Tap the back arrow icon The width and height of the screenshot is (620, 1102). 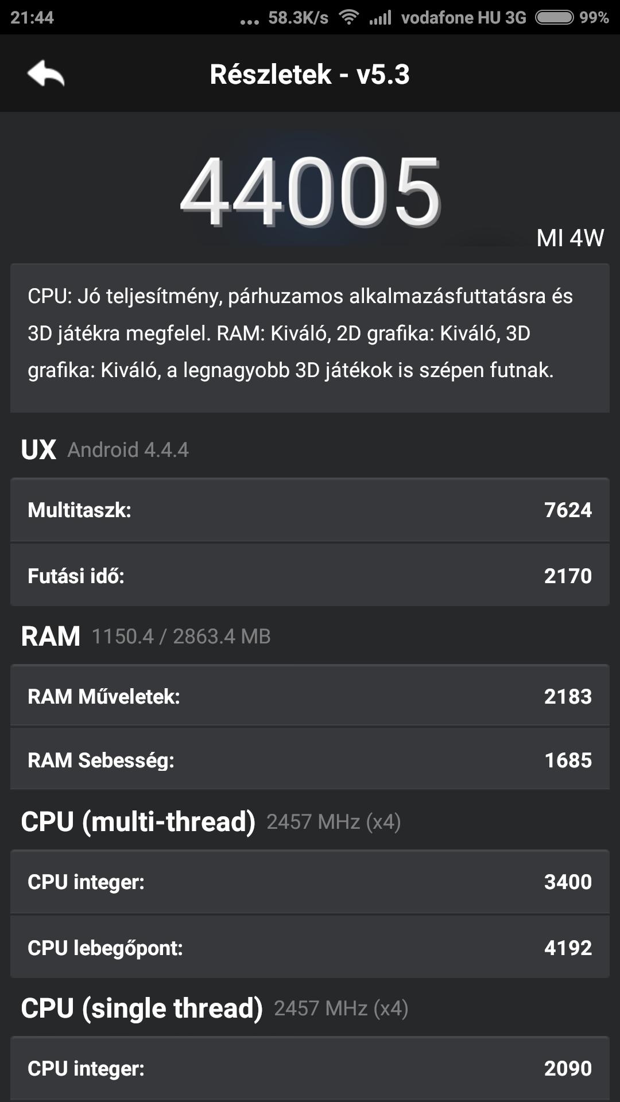45,73
